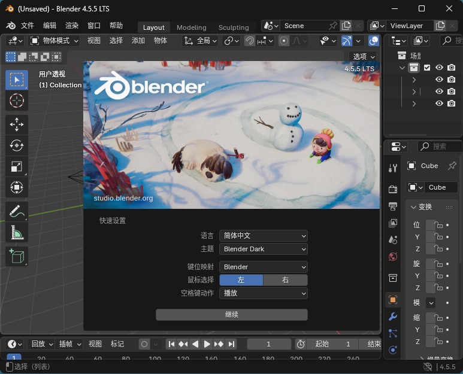Viewport: 463px width, 374px height.
Task: Select the Select Box tool
Action: point(17,80)
